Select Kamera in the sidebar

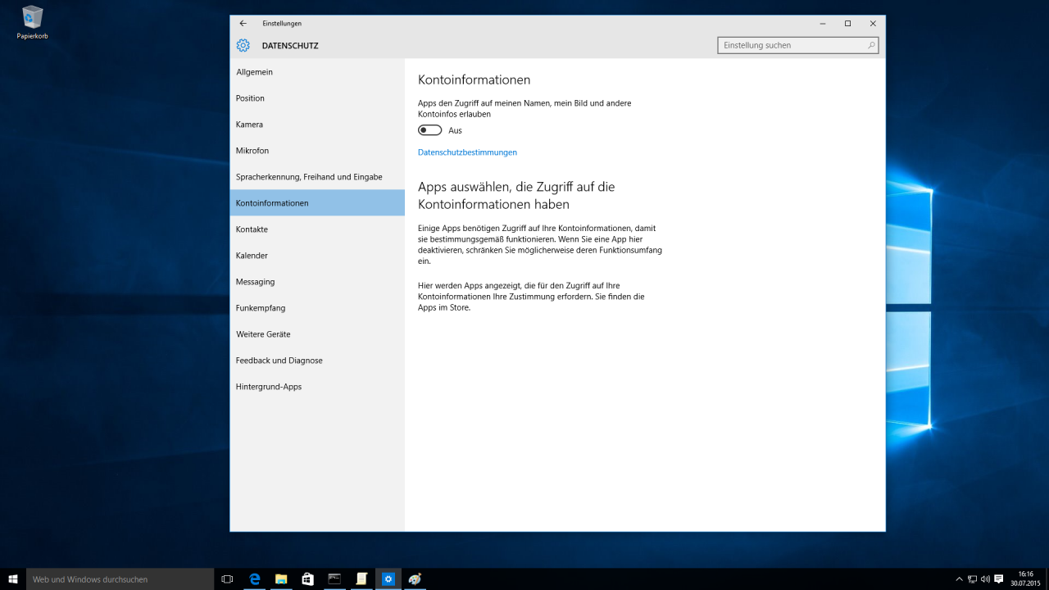point(317,125)
